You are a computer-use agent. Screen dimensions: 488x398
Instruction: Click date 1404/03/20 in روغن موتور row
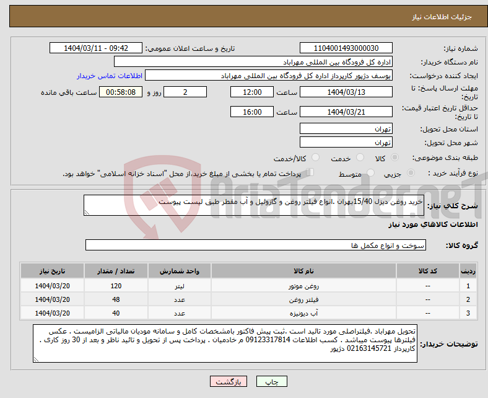pyautogui.click(x=52, y=286)
